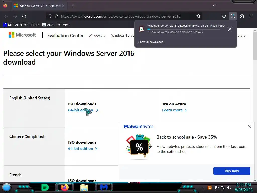Open network tray icon
The image size is (257, 193).
(x=223, y=187)
